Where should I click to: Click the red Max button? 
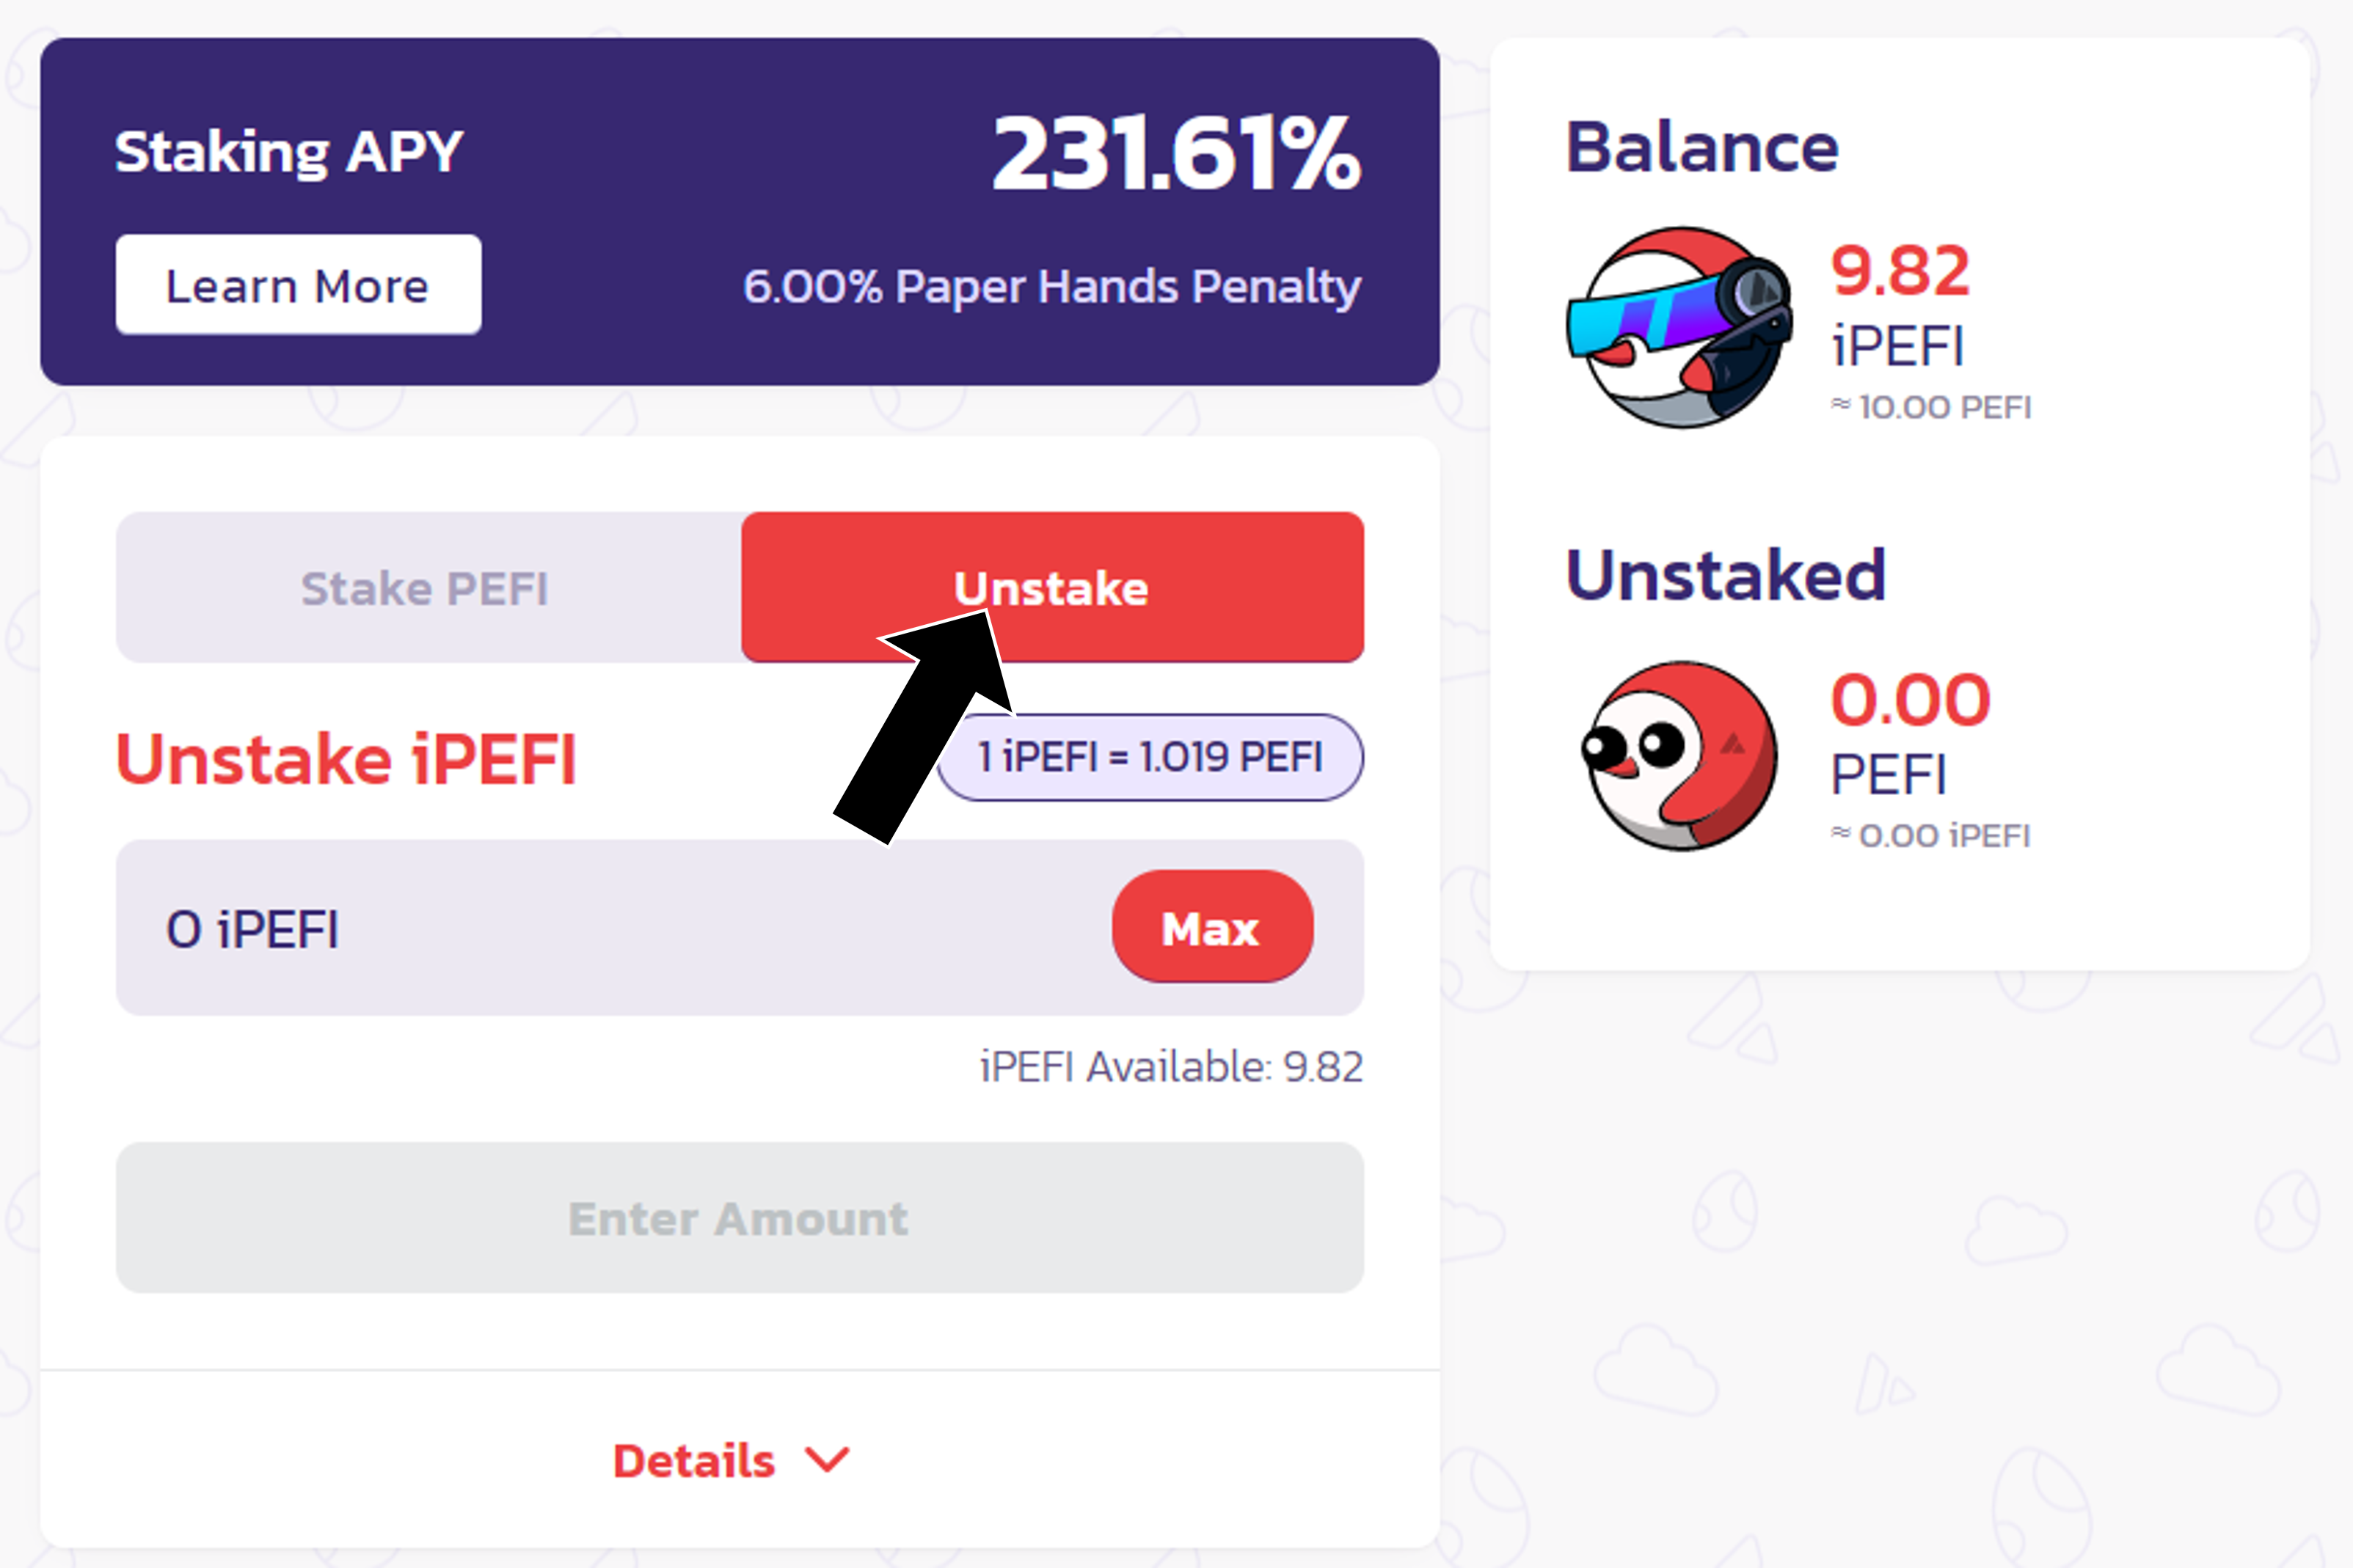pos(1213,927)
